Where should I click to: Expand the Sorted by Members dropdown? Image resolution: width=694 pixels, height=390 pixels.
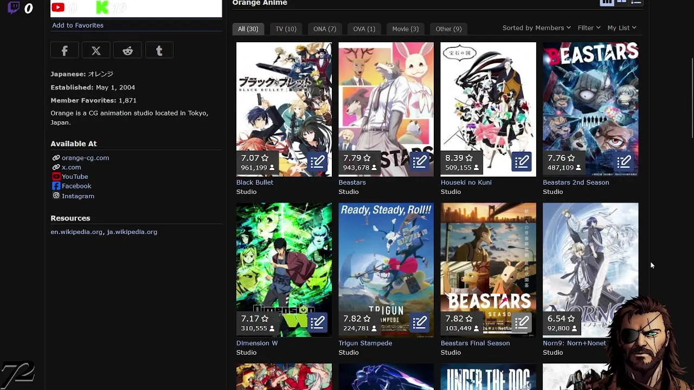[536, 28]
